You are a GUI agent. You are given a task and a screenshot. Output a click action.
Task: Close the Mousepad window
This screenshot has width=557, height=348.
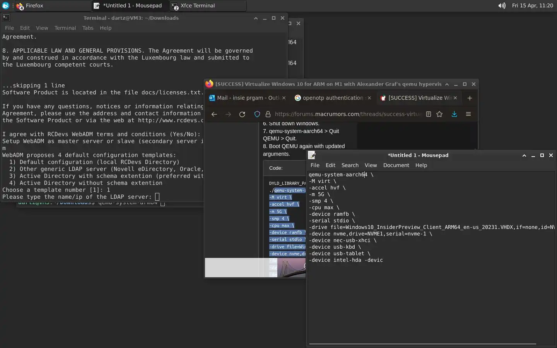point(551,155)
